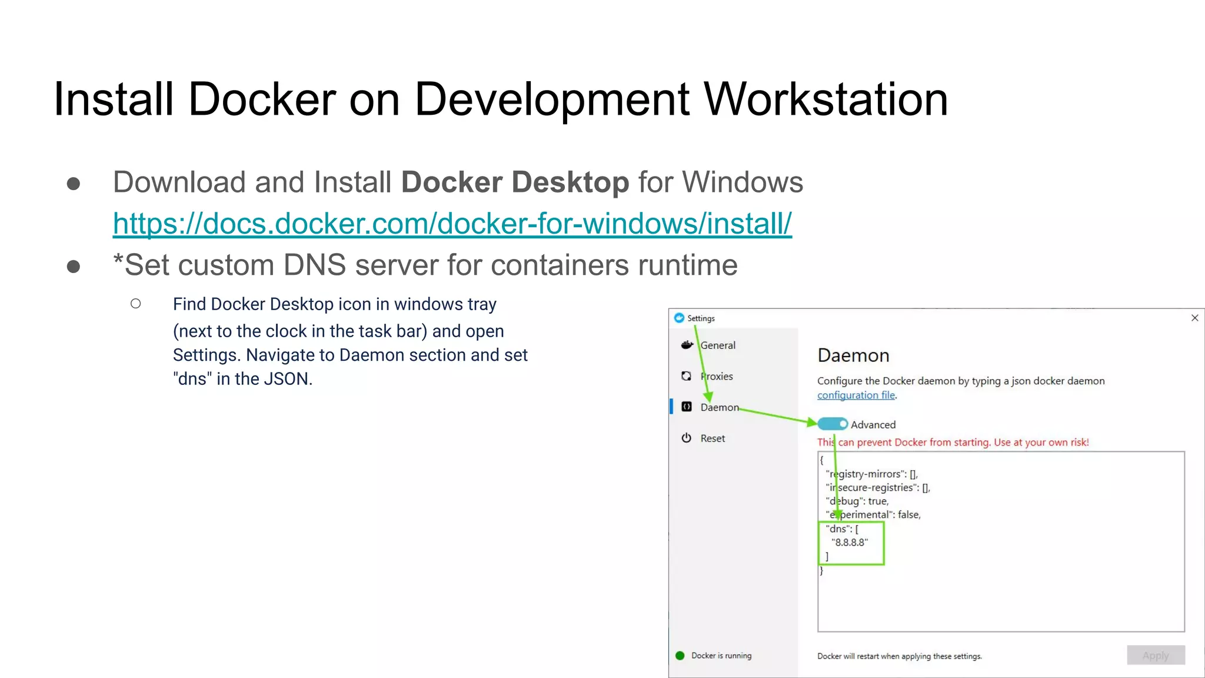Viewport: 1205px width, 678px height.
Task: Click inside the daemon JSON editor
Action: (1001, 541)
